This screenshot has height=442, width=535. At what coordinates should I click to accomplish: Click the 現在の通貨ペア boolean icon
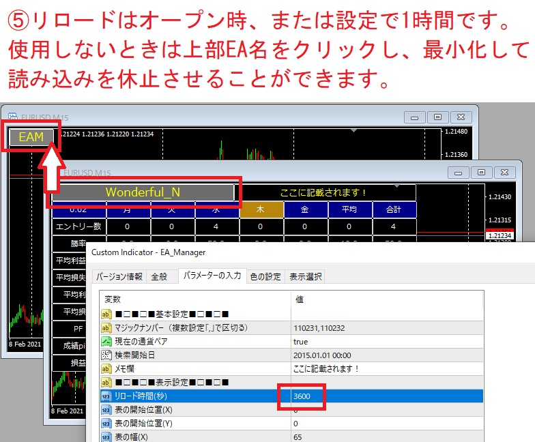click(x=106, y=341)
